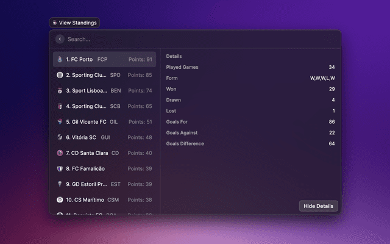The height and width of the screenshot is (244, 390).
Task: Click the FC Famalicão crest icon
Action: pos(60,168)
